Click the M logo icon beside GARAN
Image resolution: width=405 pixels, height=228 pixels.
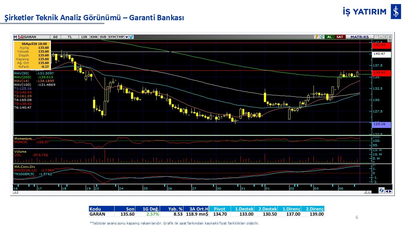pyautogui.click(x=15, y=37)
